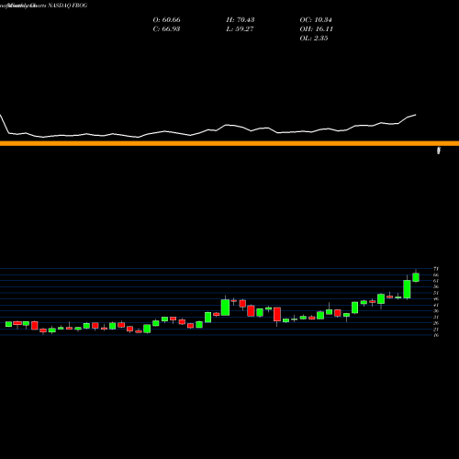This screenshot has height=459, width=459.
Task: Select the low price value L: 59.27
Action: 240,29
